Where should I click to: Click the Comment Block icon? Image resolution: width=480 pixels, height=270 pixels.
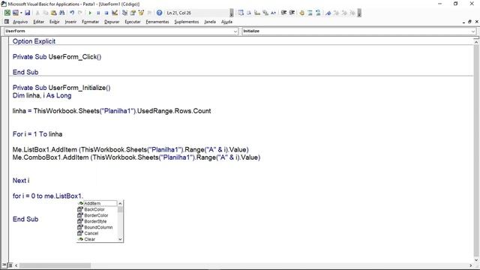310,13
